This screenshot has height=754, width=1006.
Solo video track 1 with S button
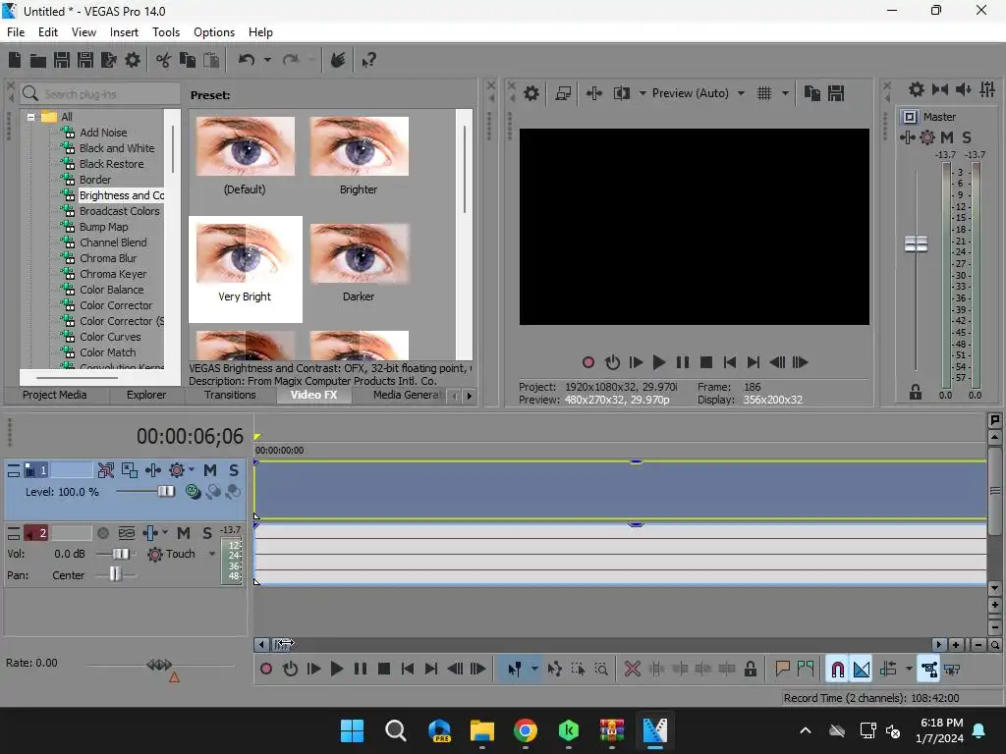tap(234, 470)
